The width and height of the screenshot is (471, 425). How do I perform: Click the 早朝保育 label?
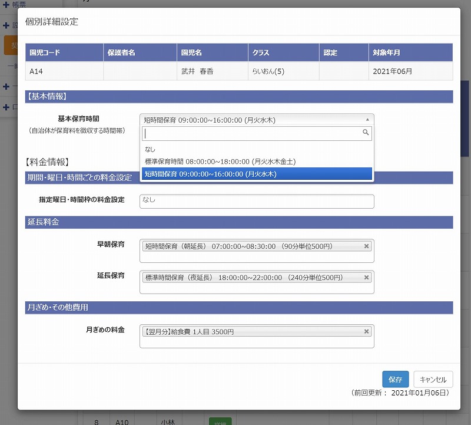click(111, 244)
